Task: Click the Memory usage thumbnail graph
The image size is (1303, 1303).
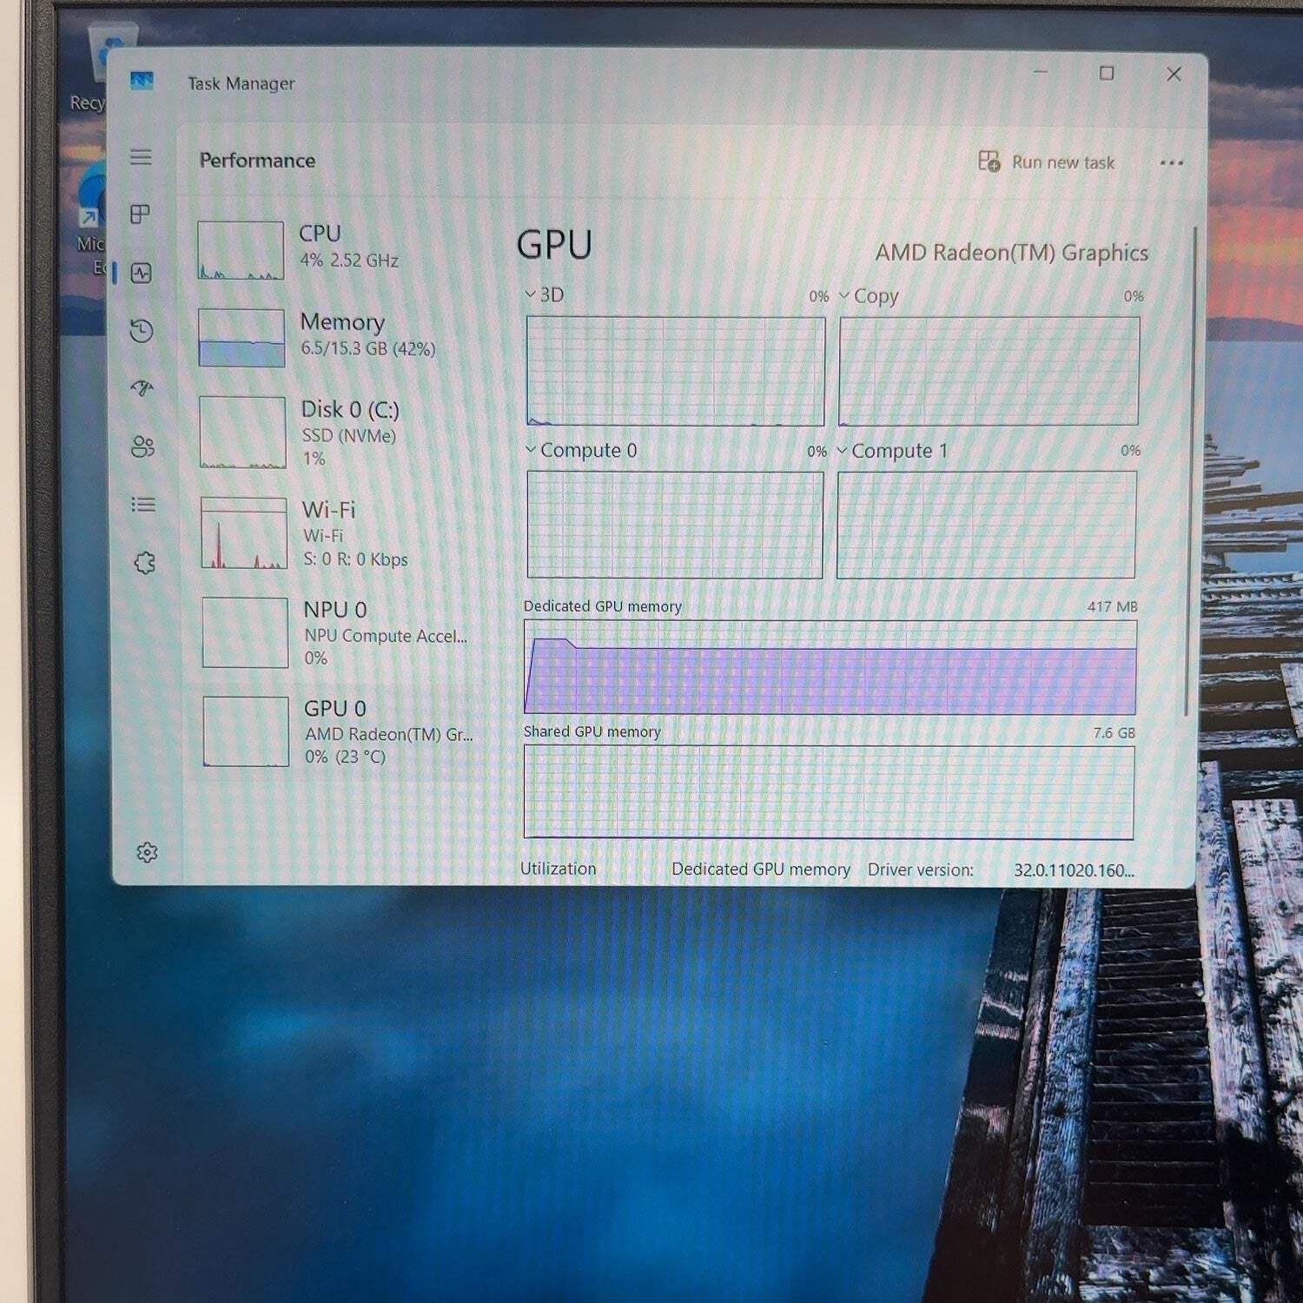Action: pos(241,338)
